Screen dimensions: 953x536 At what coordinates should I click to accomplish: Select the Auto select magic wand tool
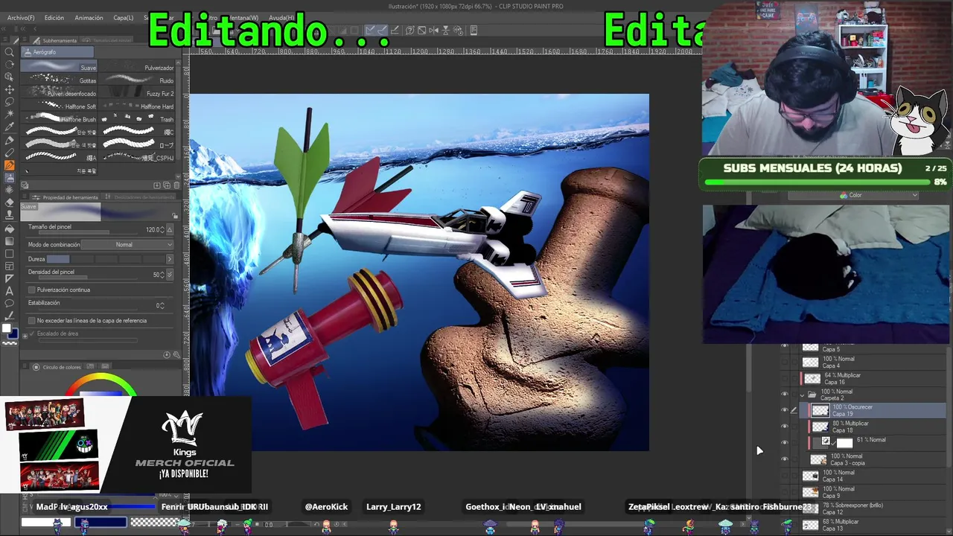(x=10, y=114)
